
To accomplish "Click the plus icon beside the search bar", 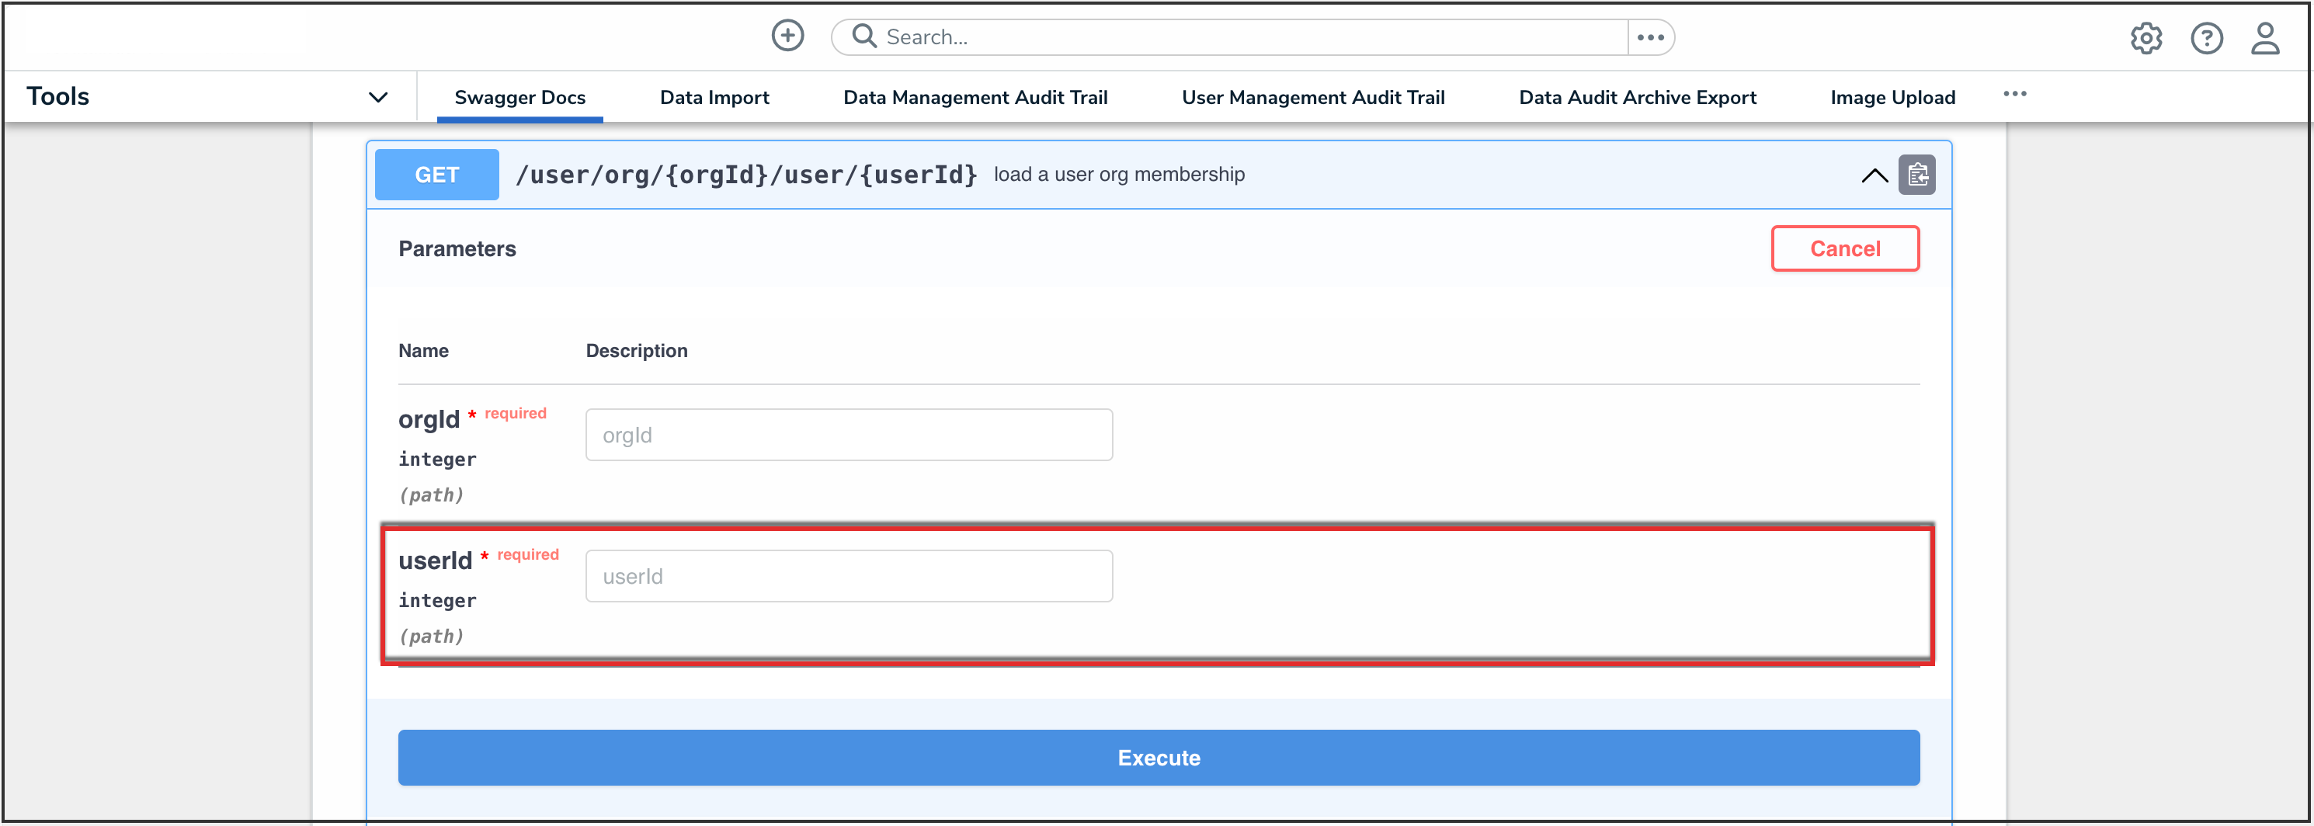I will [x=788, y=35].
